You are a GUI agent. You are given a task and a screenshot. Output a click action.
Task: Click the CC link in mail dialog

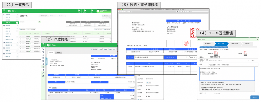tap(250, 61)
